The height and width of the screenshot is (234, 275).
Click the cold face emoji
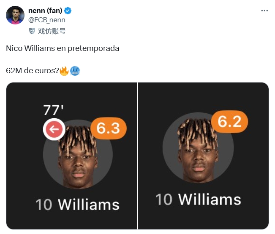(x=75, y=71)
